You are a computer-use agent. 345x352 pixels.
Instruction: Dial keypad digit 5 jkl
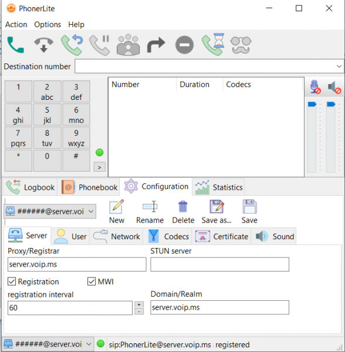coord(47,115)
